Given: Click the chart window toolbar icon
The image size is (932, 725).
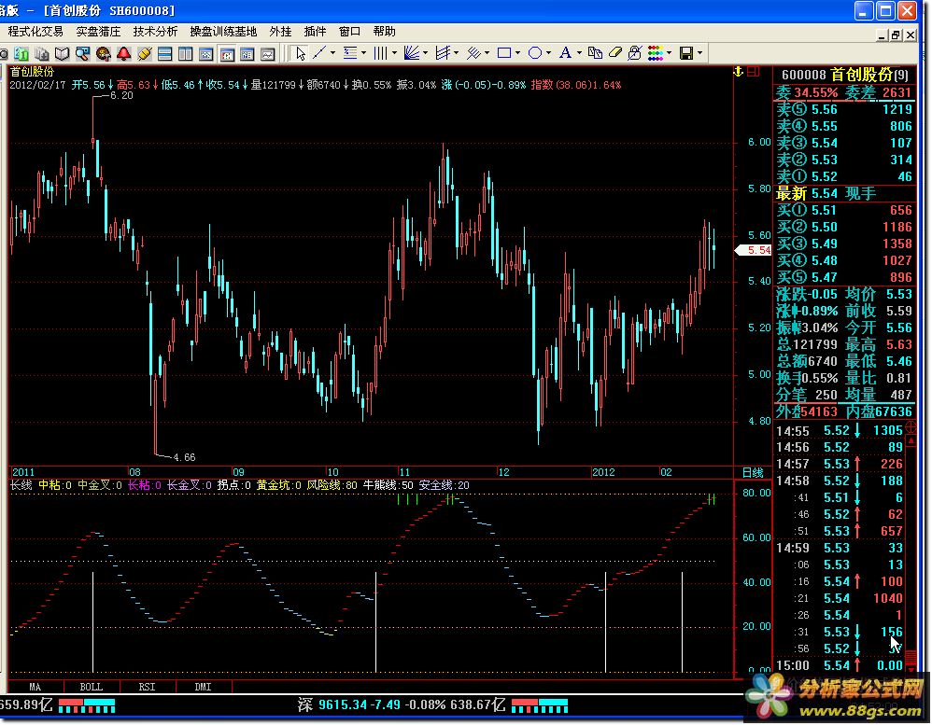Looking at the screenshot, I should coord(205,54).
